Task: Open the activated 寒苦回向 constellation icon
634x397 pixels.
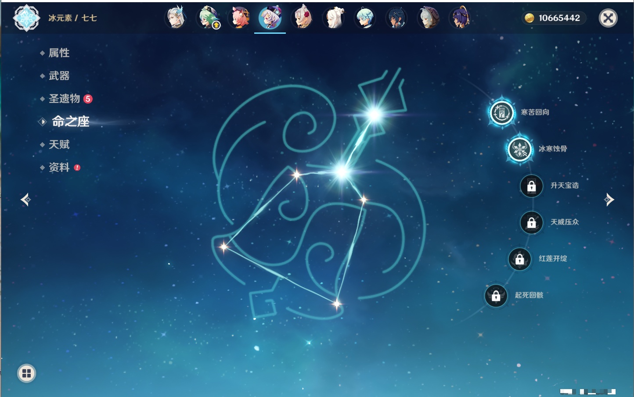Action: pyautogui.click(x=502, y=113)
